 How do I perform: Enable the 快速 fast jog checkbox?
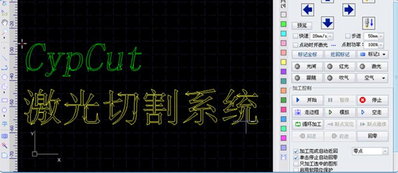[296, 36]
